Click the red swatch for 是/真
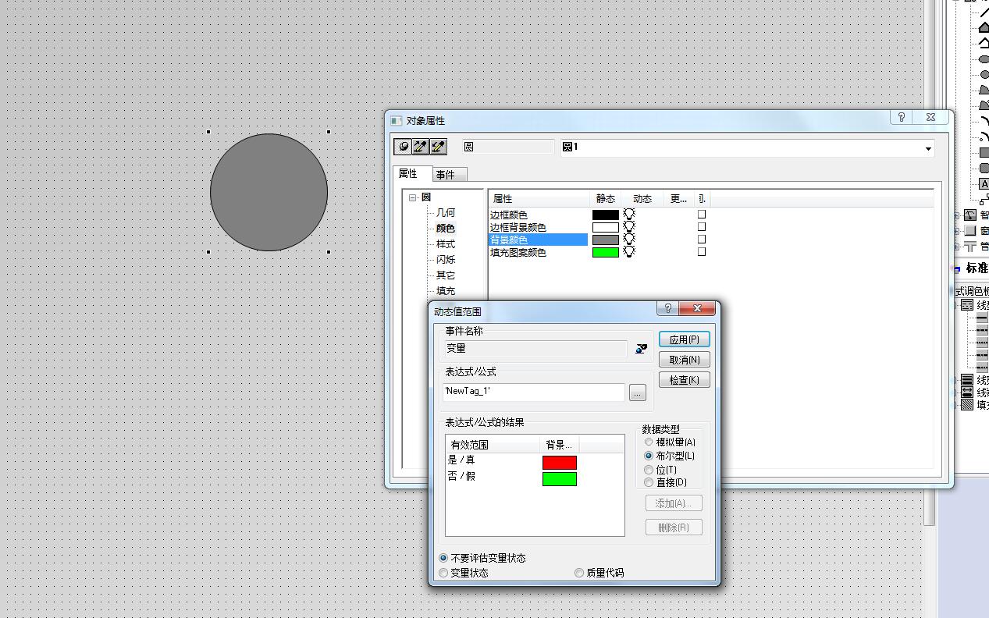Image resolution: width=989 pixels, height=618 pixels. [560, 462]
